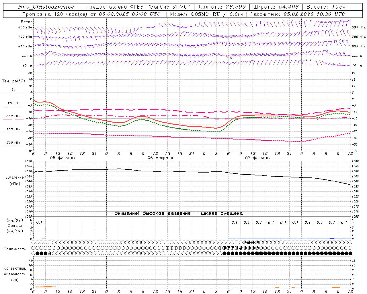Click the Рассчитано: 05.02.2025 10:36 UTC text
Viewport: 367px width, 294px height.
click(x=298, y=14)
